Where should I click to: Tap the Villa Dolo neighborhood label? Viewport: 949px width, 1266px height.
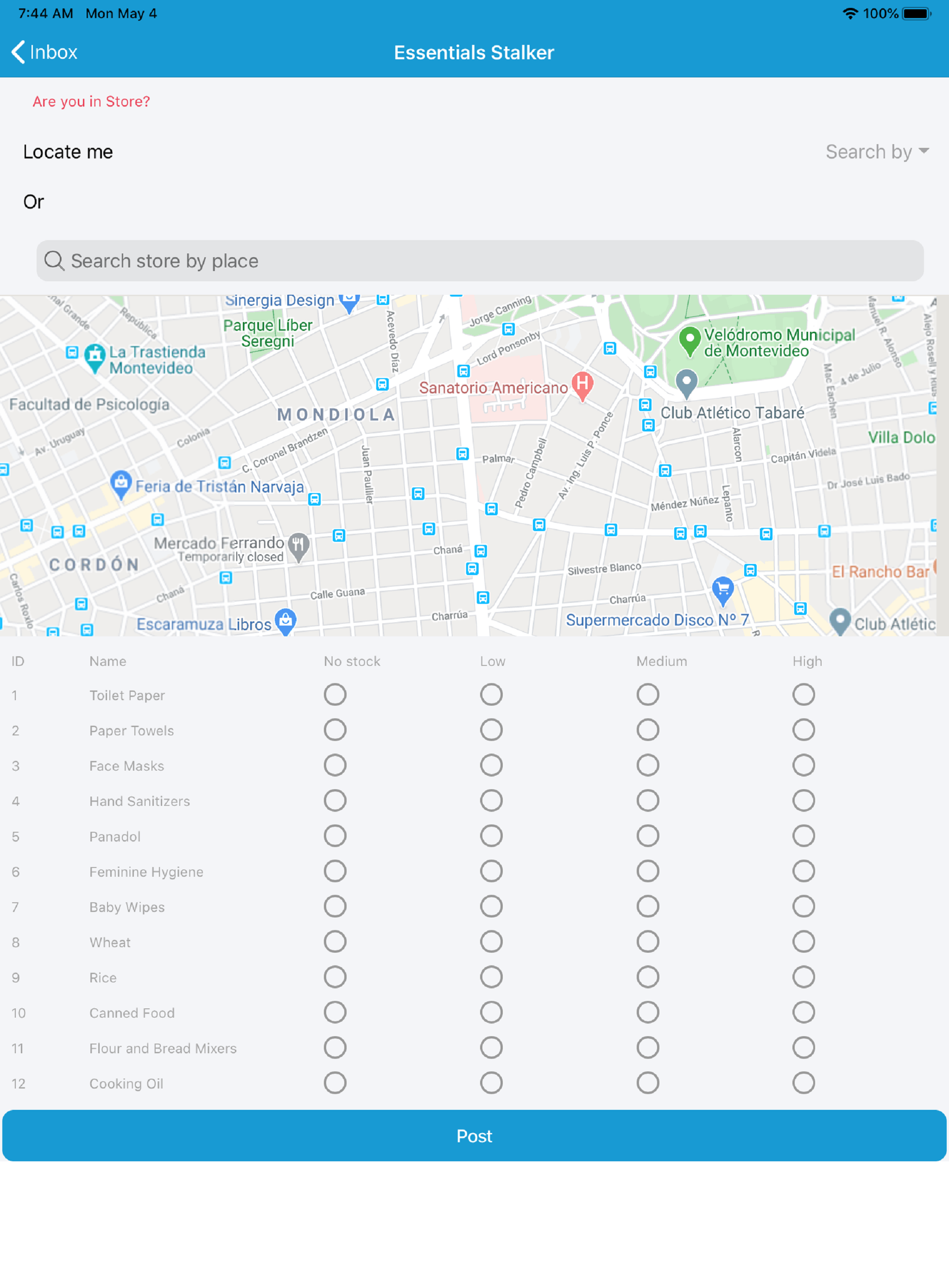(901, 437)
